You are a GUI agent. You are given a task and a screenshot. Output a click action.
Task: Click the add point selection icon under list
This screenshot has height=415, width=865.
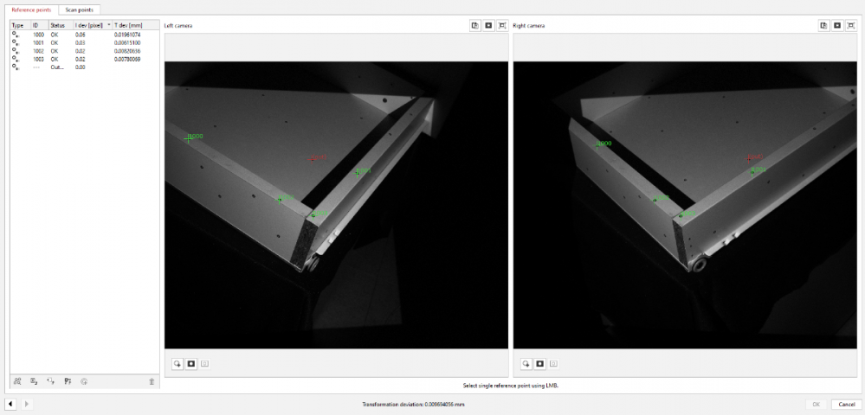click(51, 380)
